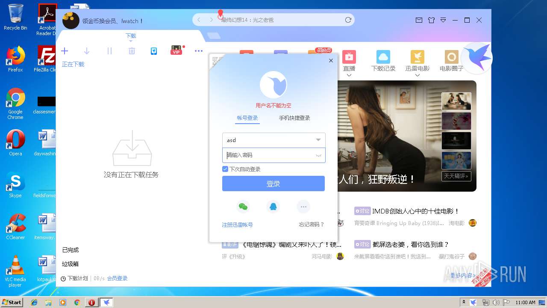The width and height of the screenshot is (547, 308).
Task: Select the 手机快捷登录 tab
Action: tap(294, 118)
